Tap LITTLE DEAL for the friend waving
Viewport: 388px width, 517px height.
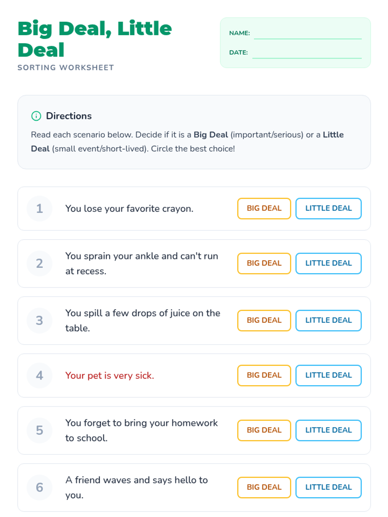coord(328,487)
